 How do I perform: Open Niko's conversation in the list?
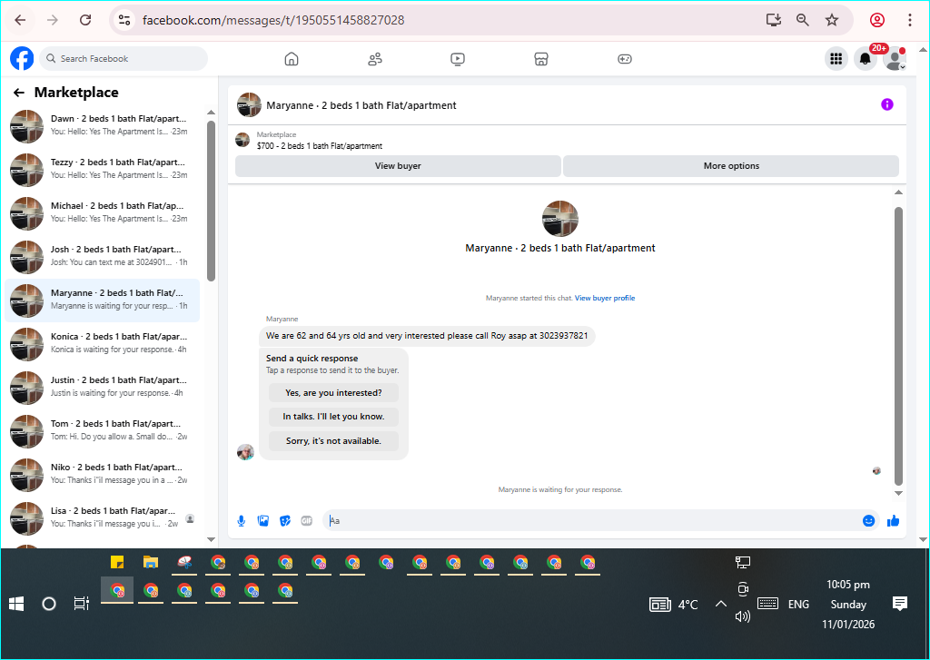coord(102,474)
